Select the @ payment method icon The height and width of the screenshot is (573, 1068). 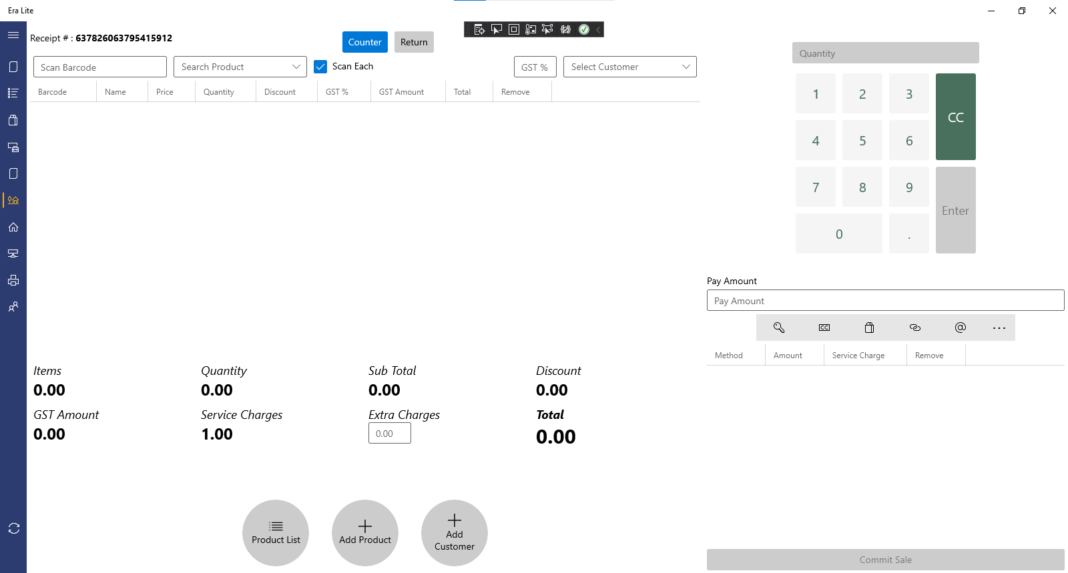tap(961, 328)
